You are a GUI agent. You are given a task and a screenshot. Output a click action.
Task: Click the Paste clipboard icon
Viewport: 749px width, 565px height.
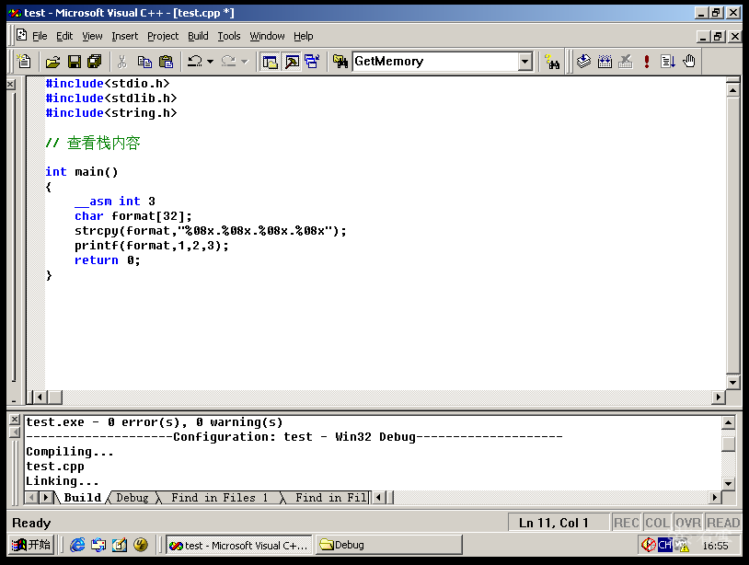(x=166, y=62)
